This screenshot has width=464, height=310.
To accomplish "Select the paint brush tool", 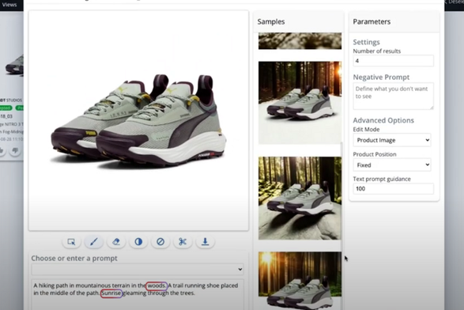I will click(x=94, y=242).
